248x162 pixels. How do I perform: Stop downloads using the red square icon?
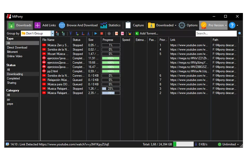tap(102, 34)
